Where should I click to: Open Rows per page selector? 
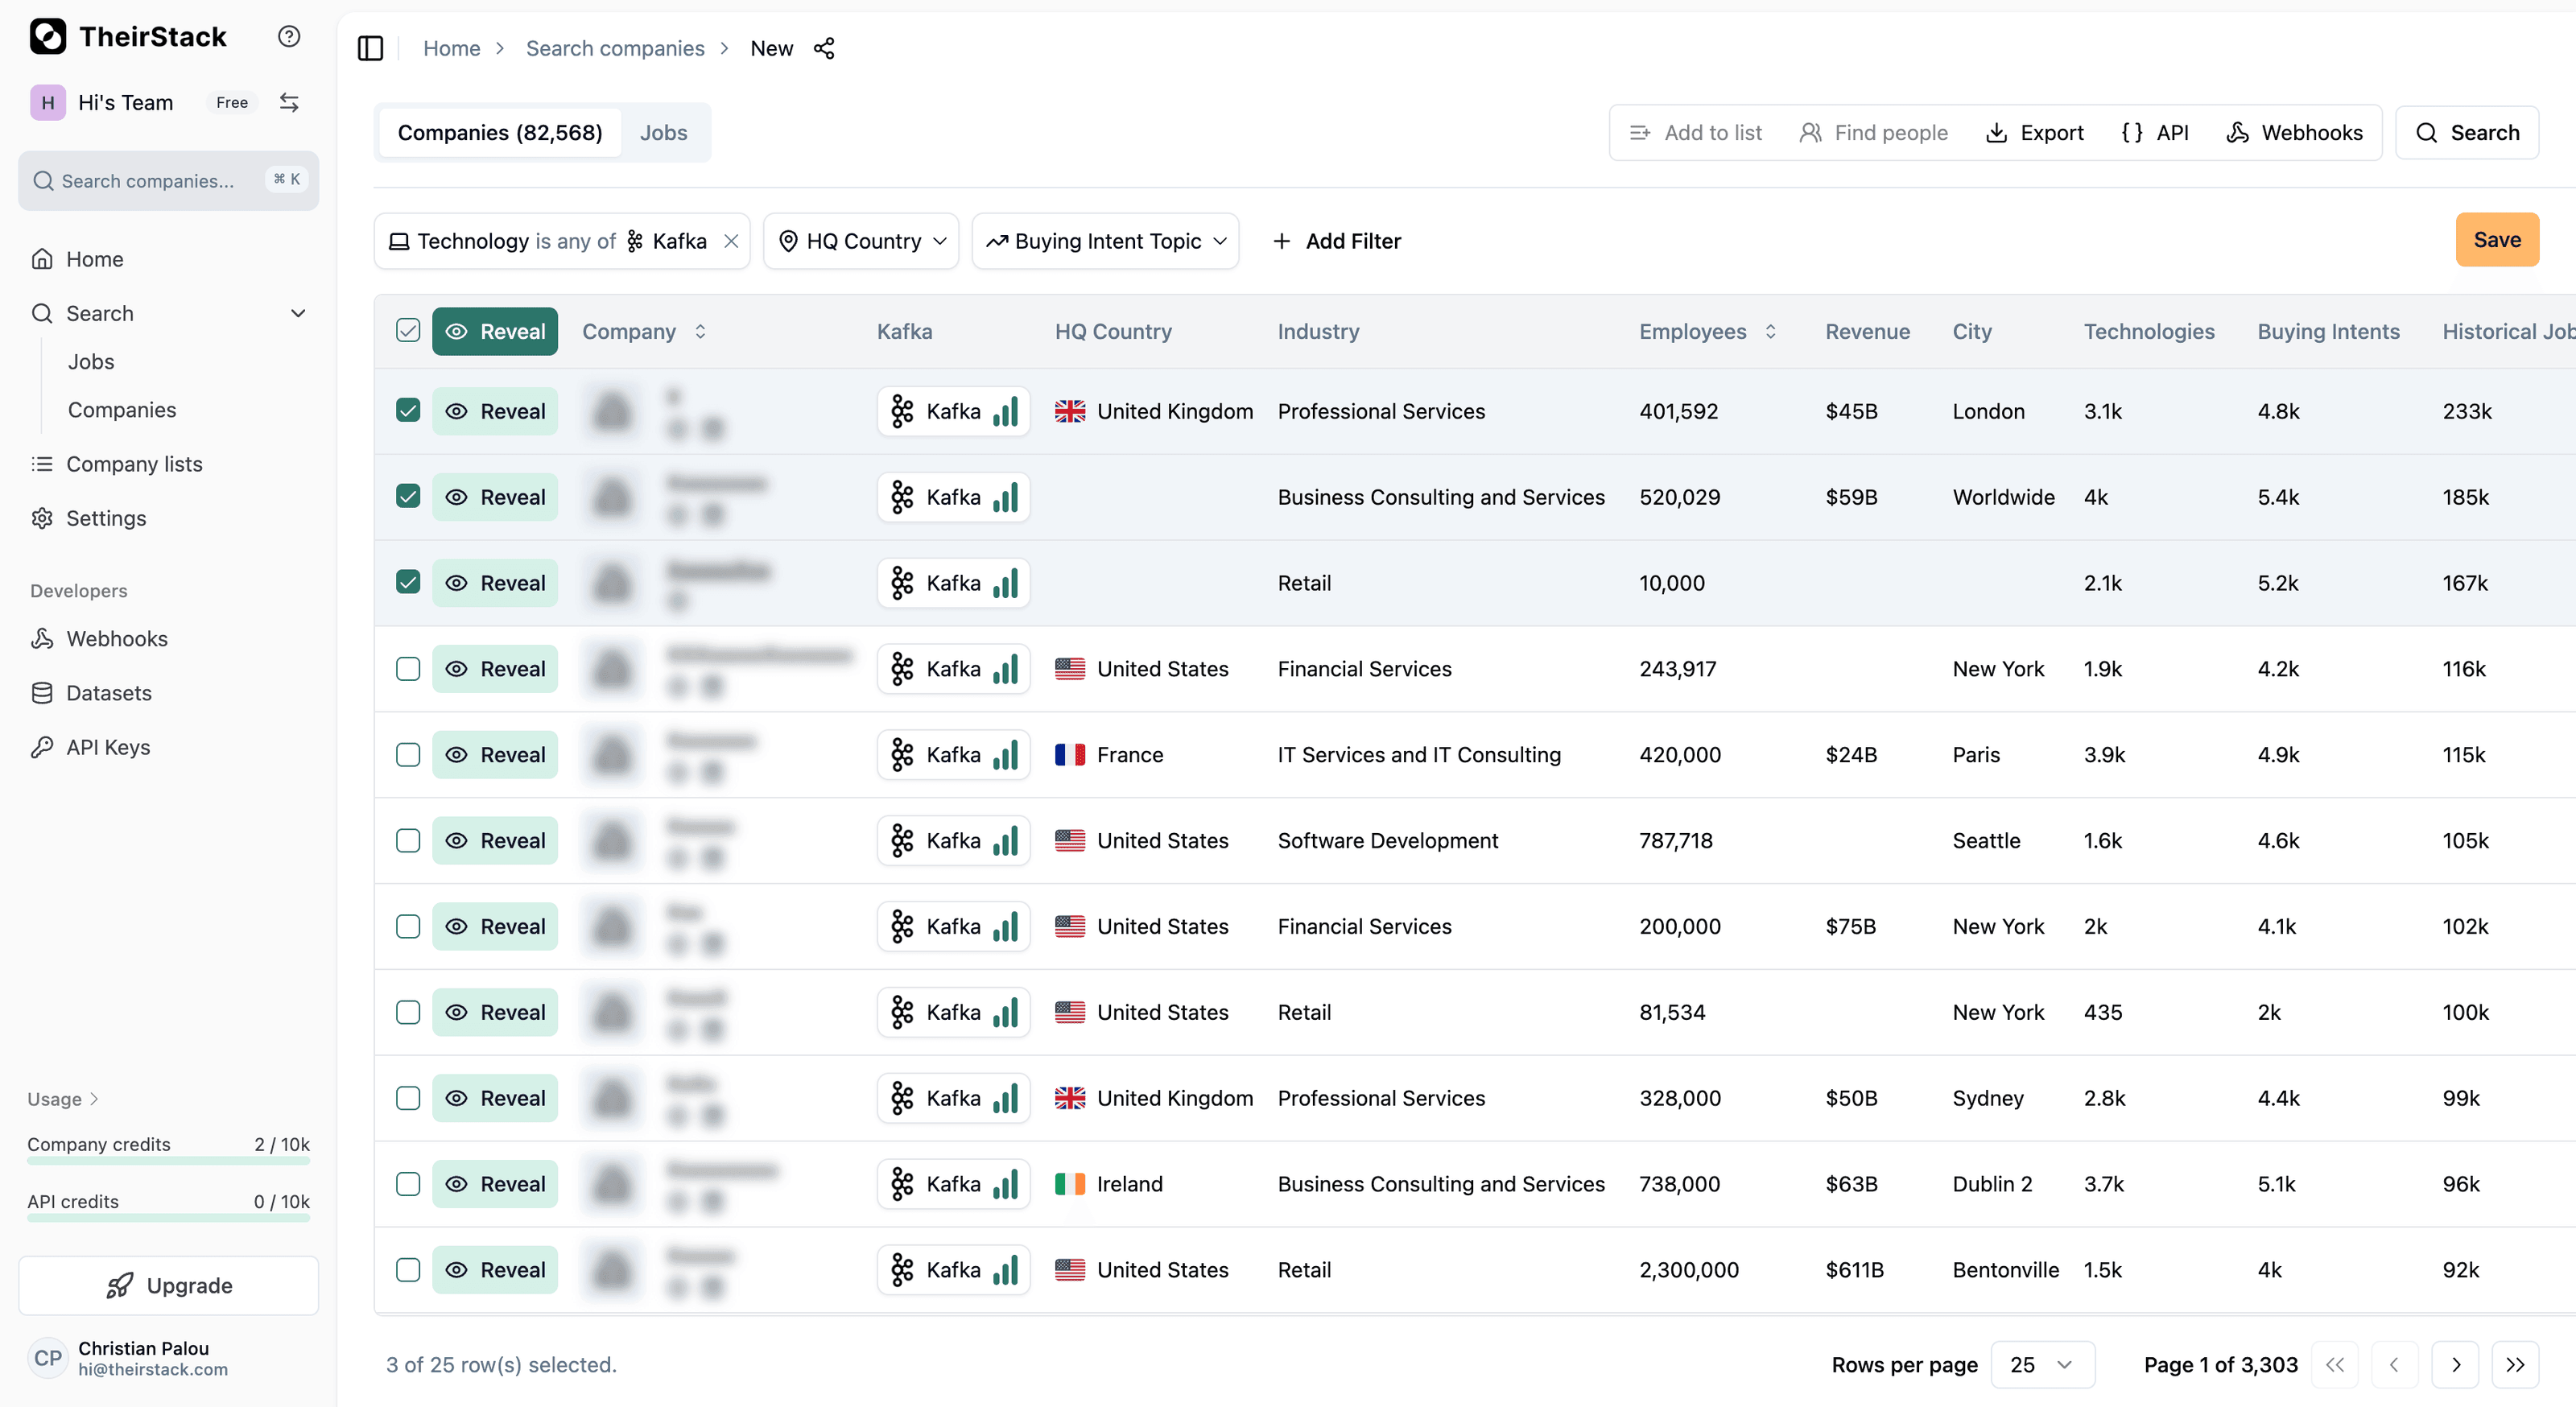[x=2042, y=1364]
